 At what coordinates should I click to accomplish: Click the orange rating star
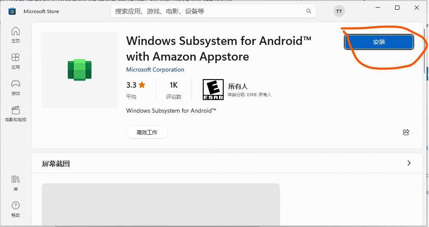pos(142,85)
